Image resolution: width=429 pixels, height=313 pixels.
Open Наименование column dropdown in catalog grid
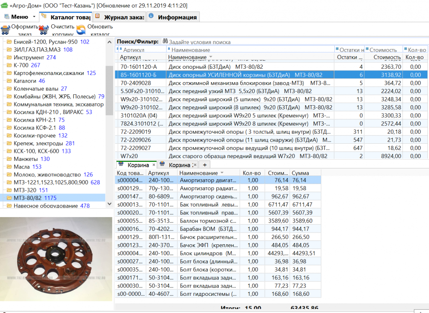211,57
